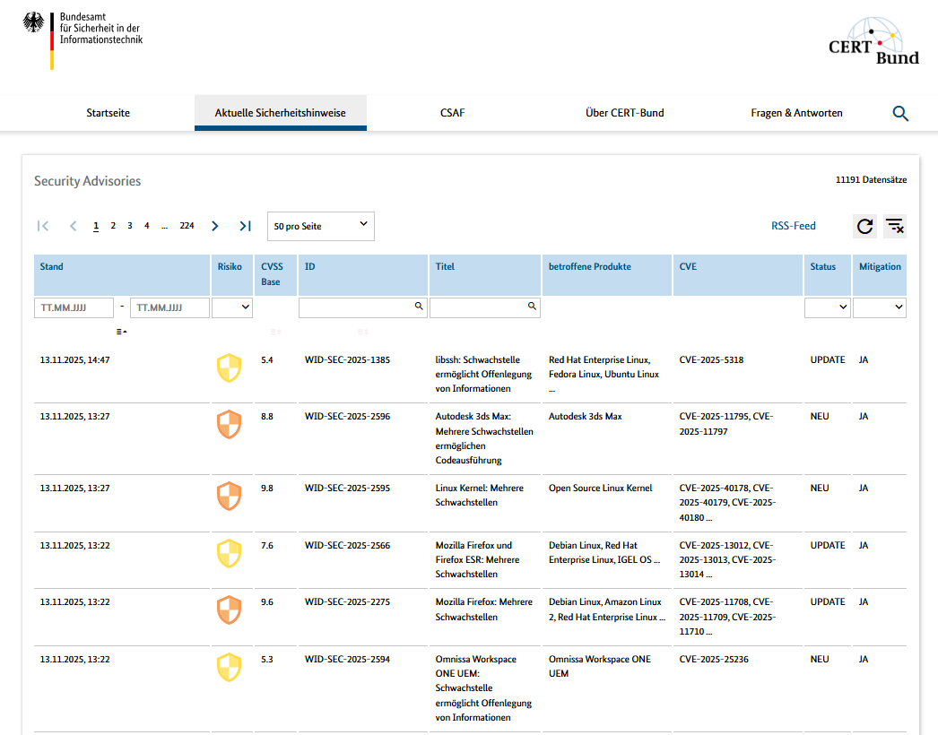Clear all filters with the filter-remove icon

pyautogui.click(x=894, y=227)
